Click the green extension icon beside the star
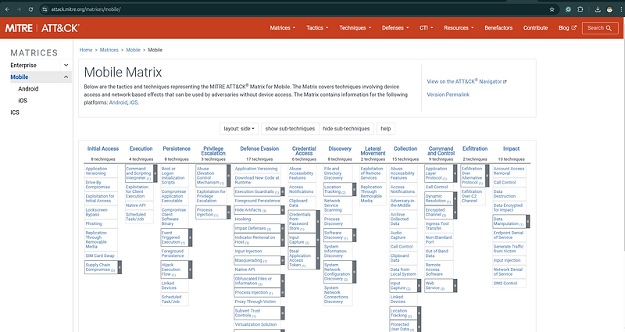Image resolution: width=625 pixels, height=332 pixels. tap(569, 9)
